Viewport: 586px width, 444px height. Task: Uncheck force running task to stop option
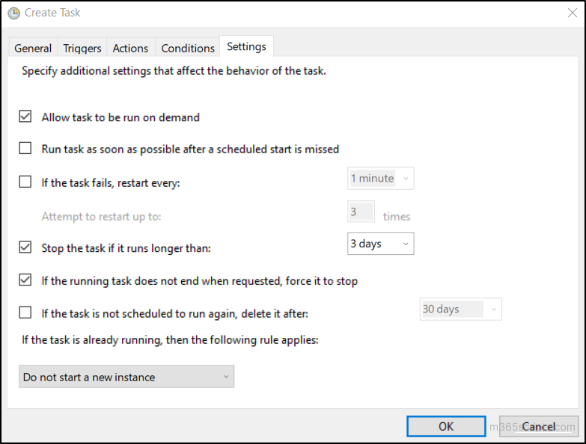point(25,280)
